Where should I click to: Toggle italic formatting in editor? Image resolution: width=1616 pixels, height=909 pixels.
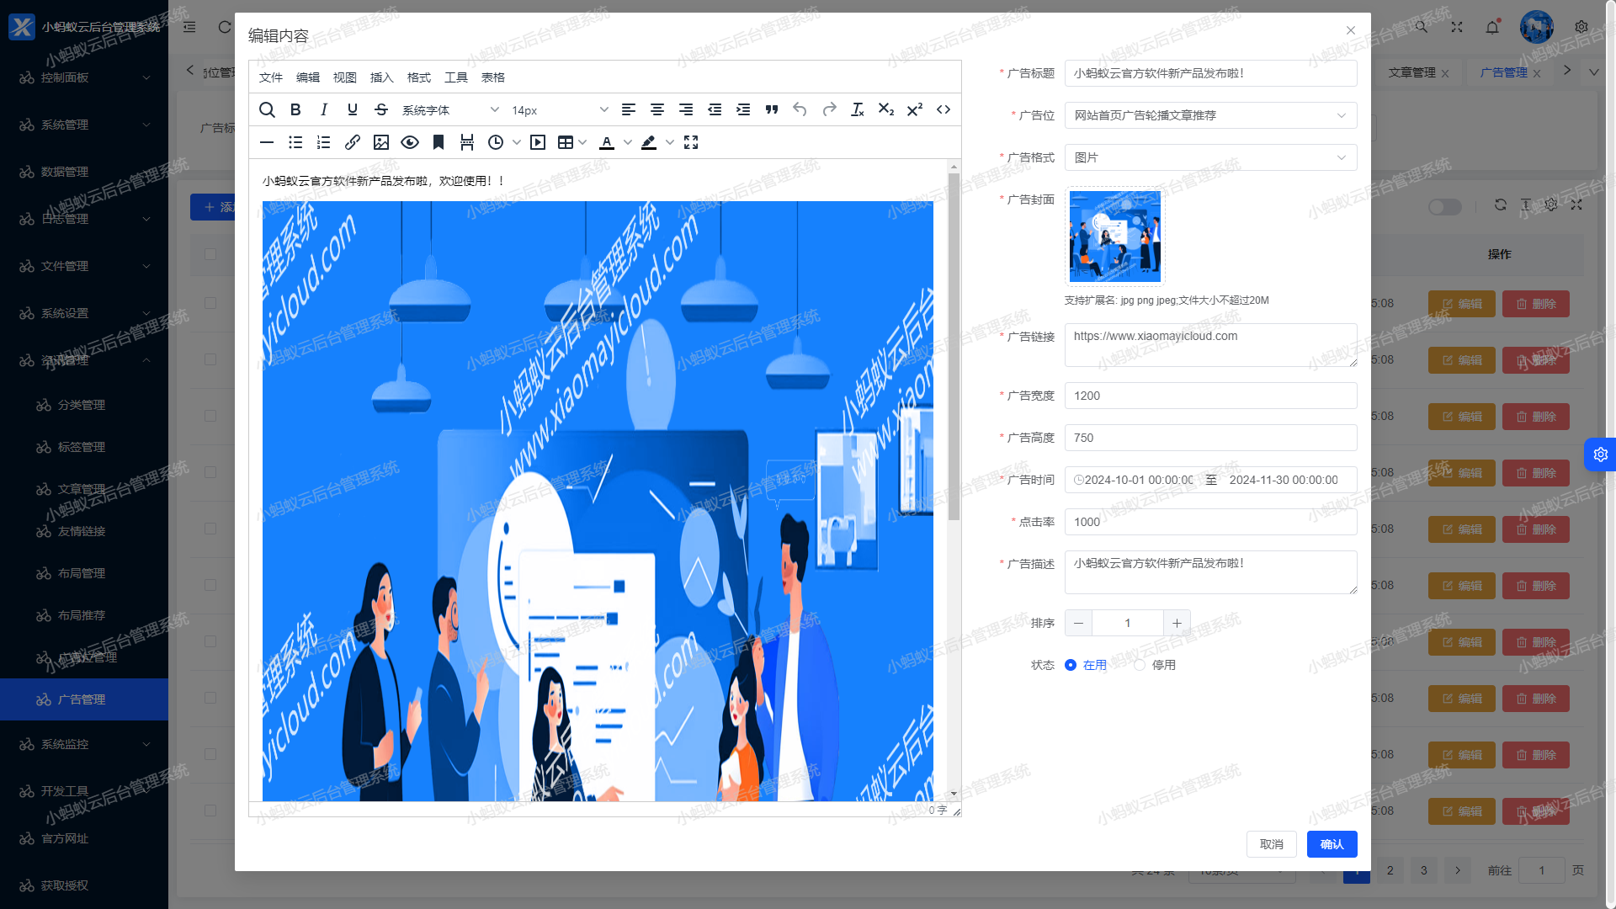324,109
